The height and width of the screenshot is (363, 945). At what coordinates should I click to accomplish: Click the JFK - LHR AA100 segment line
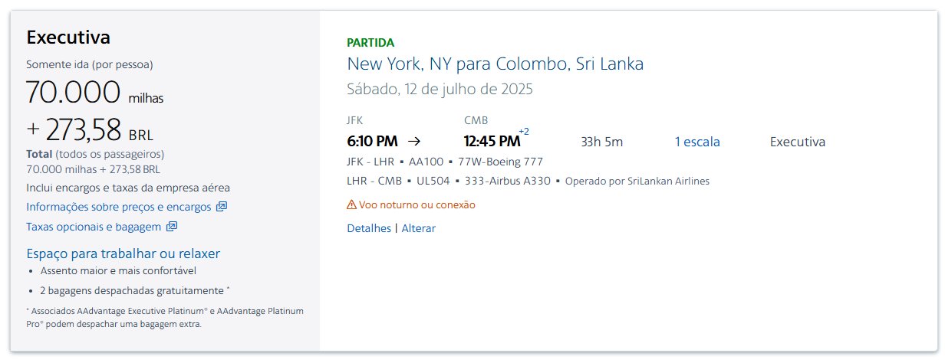point(445,162)
